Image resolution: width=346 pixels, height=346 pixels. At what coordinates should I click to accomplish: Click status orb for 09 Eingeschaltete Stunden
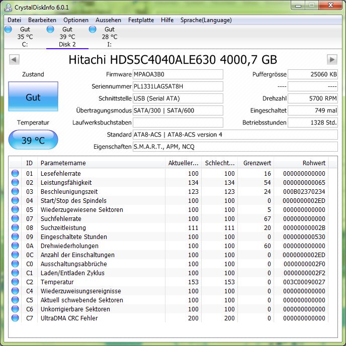(15, 237)
